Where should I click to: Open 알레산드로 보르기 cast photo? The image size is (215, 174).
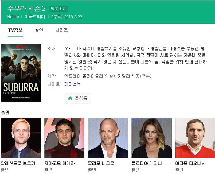21,138
